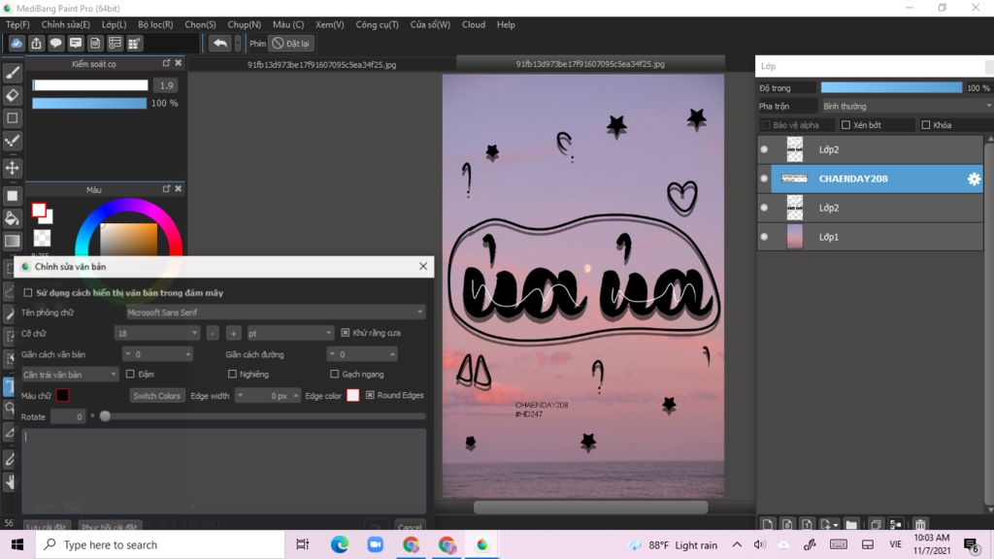Click the comment box toolbar icon
The height and width of the screenshot is (559, 994).
point(76,43)
